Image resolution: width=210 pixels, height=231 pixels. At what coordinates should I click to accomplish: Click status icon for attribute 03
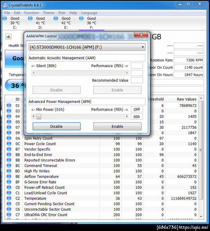(9, 111)
